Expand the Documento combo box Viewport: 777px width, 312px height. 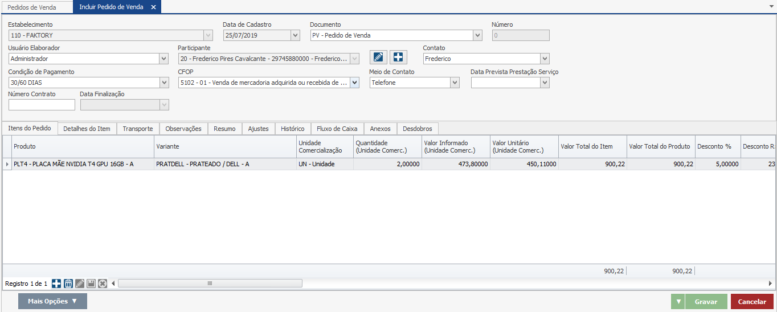coord(477,35)
